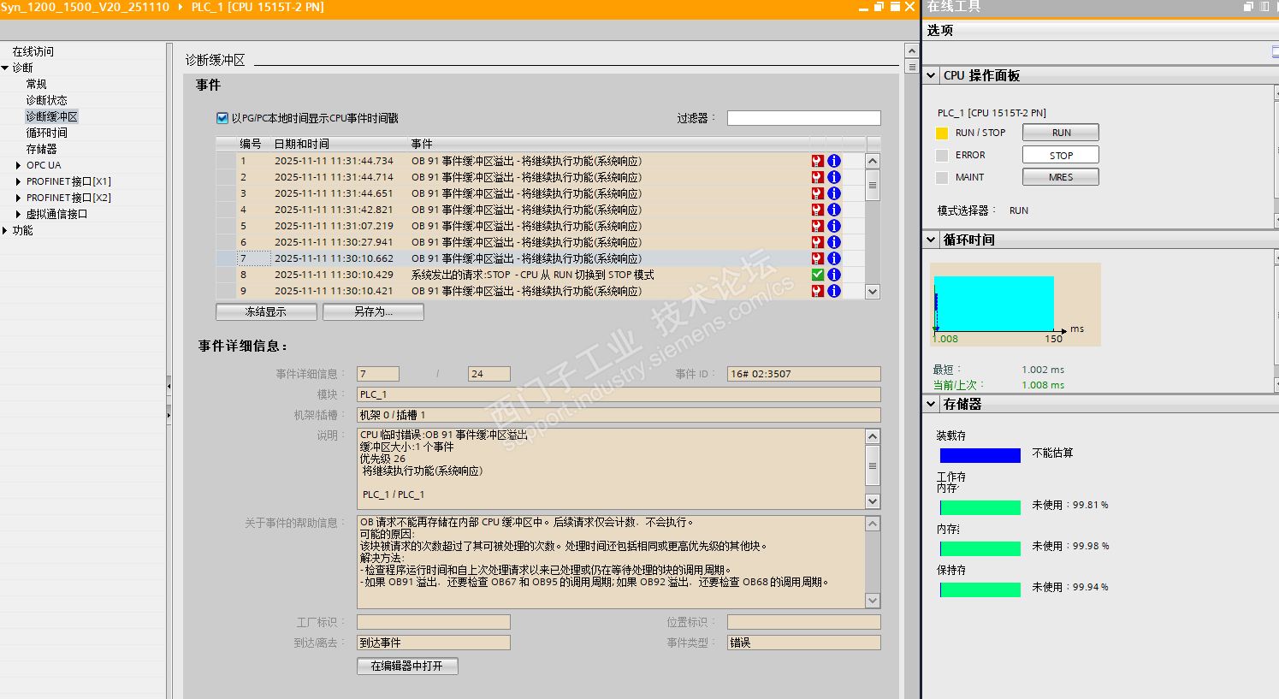Image resolution: width=1279 pixels, height=699 pixels.
Task: Click the blue info icon in event row 5
Action: click(834, 226)
